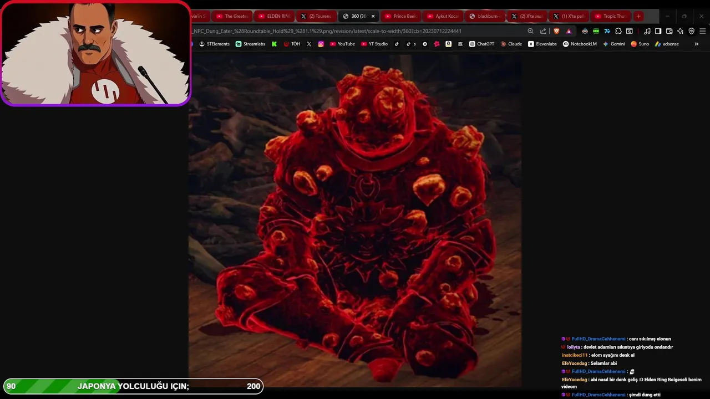Open Brave Shields lion icon
Image resolution: width=710 pixels, height=399 pixels.
[556, 31]
